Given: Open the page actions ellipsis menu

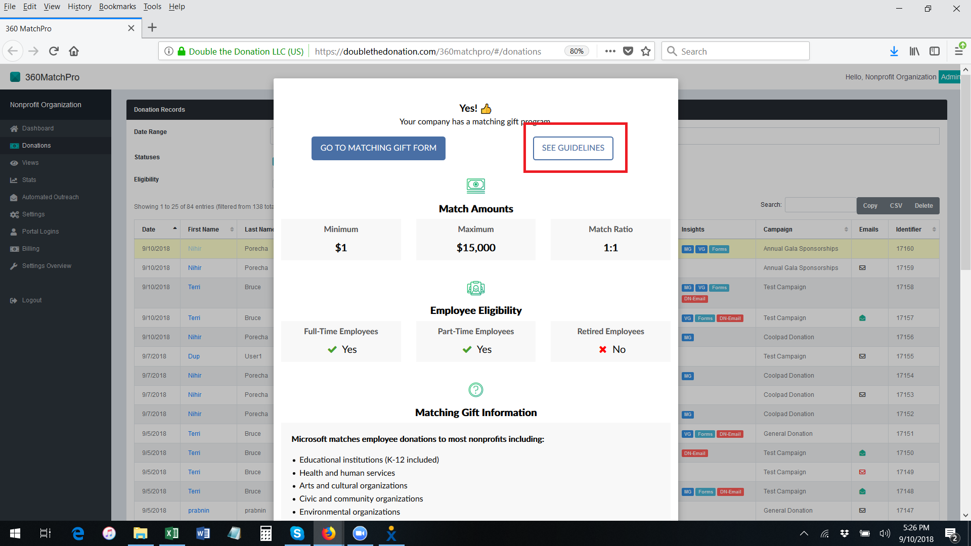Looking at the screenshot, I should (610, 51).
